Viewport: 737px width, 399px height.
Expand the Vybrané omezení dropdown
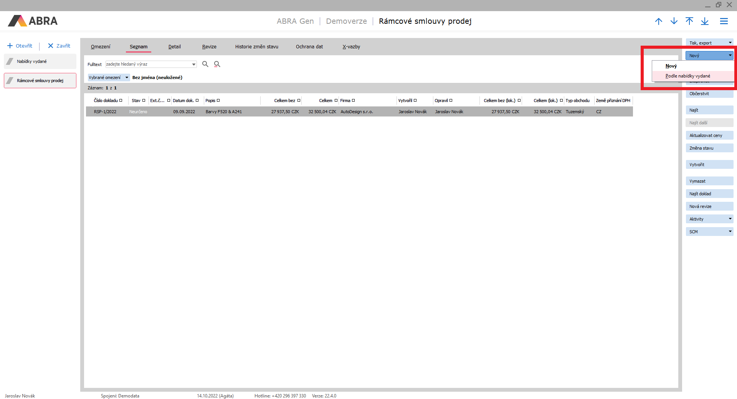pyautogui.click(x=127, y=77)
